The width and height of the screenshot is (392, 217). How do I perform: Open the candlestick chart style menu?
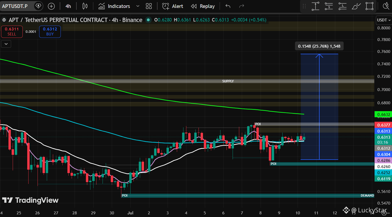point(85,6)
